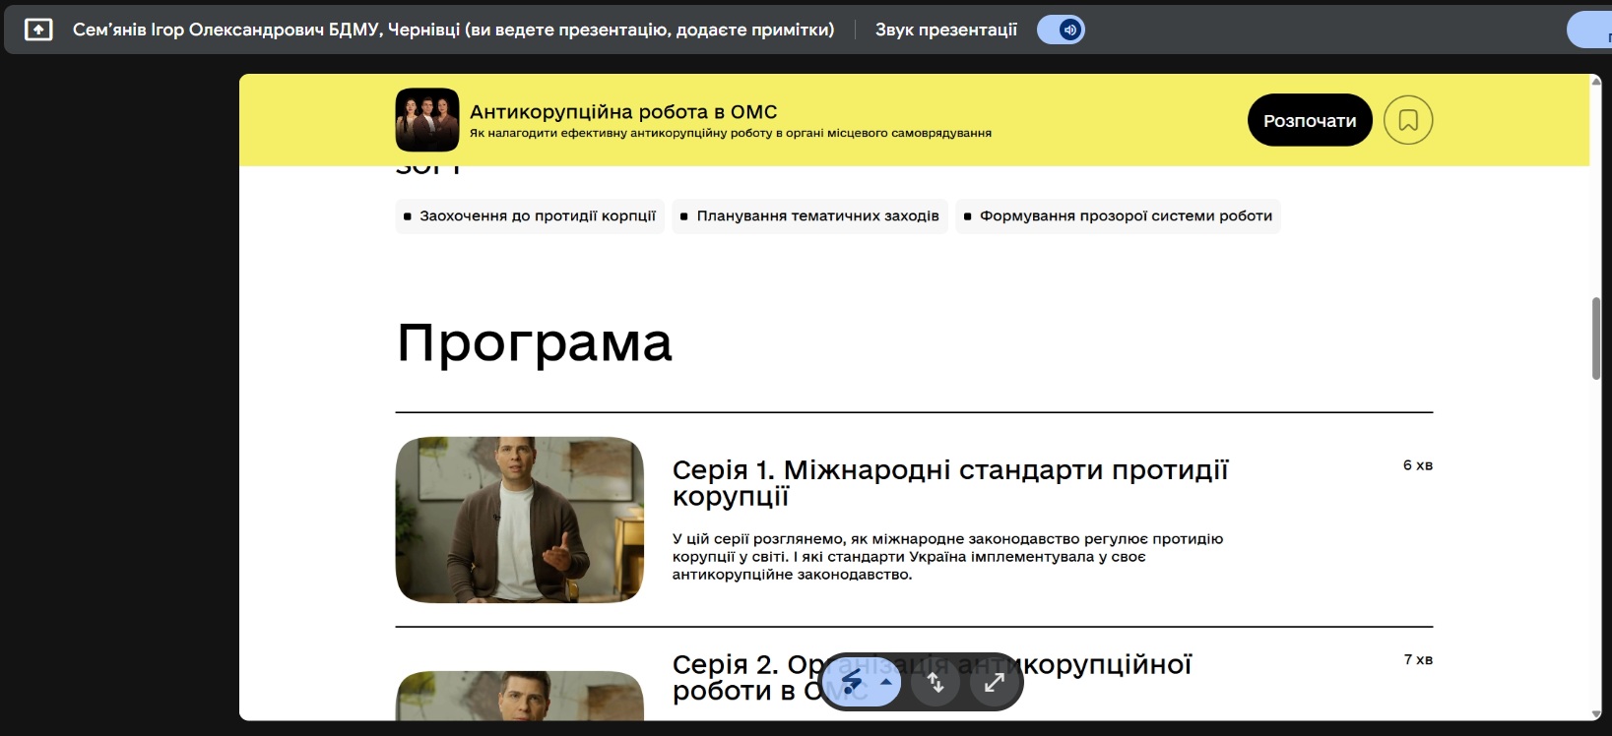Screen dimensions: 1612x736
Task: Select the Заохочення до протидії корпції tag
Action: pos(530,216)
